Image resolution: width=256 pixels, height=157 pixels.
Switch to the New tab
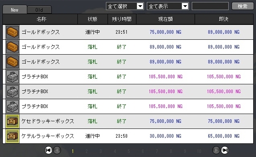point(15,10)
